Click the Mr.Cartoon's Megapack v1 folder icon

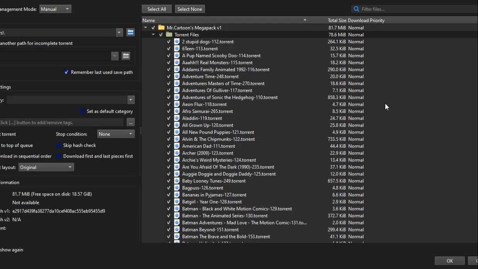(161, 27)
